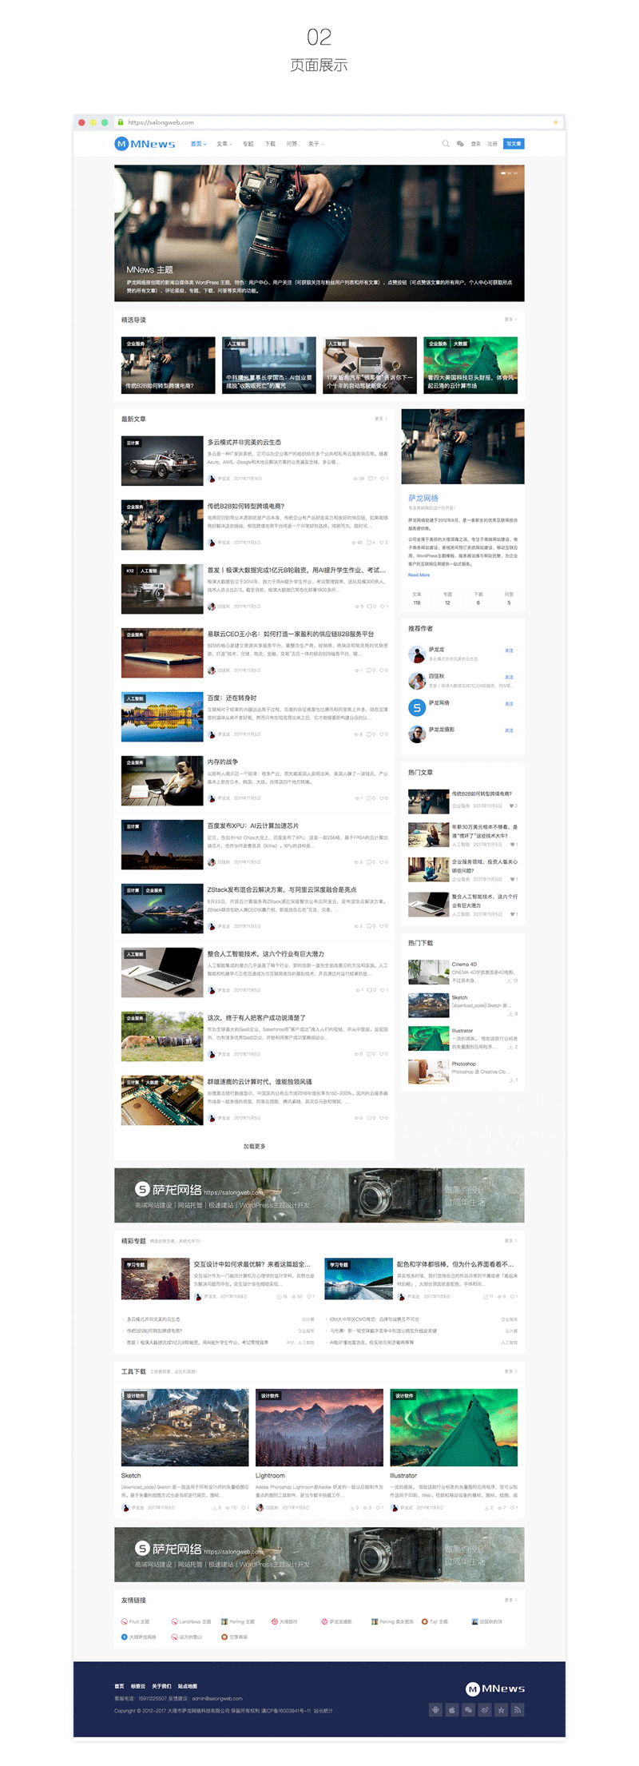
Task: Expand the 首页 dropdown menu
Action: pyautogui.click(x=198, y=144)
